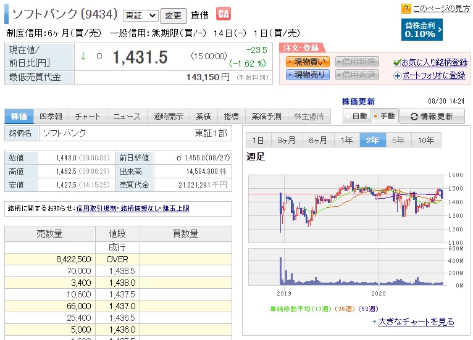Click the 高値 value 1,462.5

pyautogui.click(x=66, y=172)
